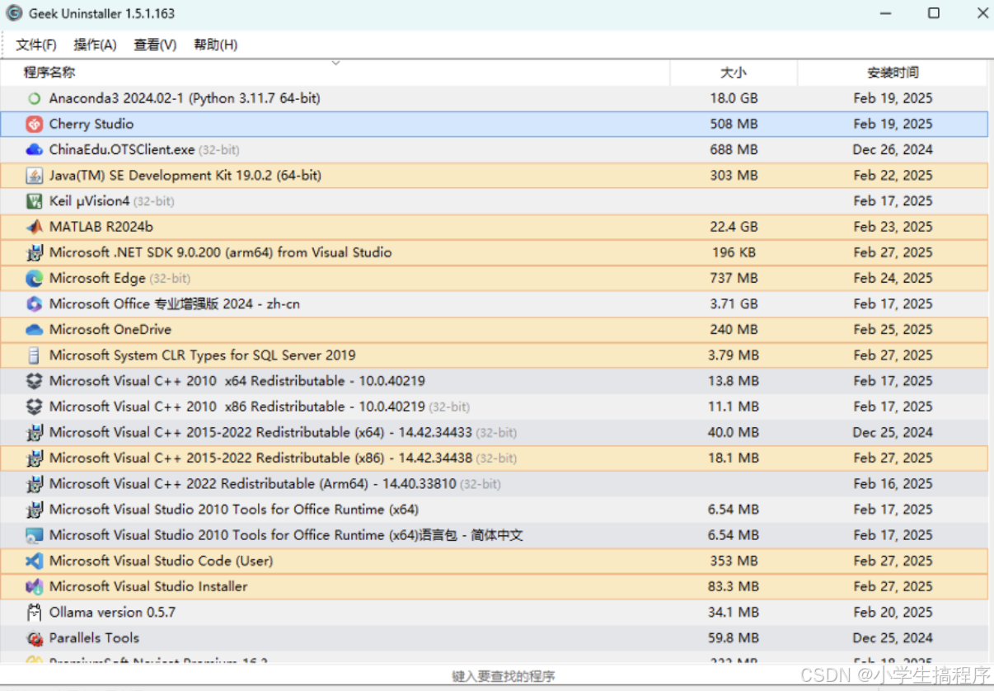The width and height of the screenshot is (994, 691).
Task: Click the Geek Uninstaller title bar logo
Action: (x=14, y=13)
